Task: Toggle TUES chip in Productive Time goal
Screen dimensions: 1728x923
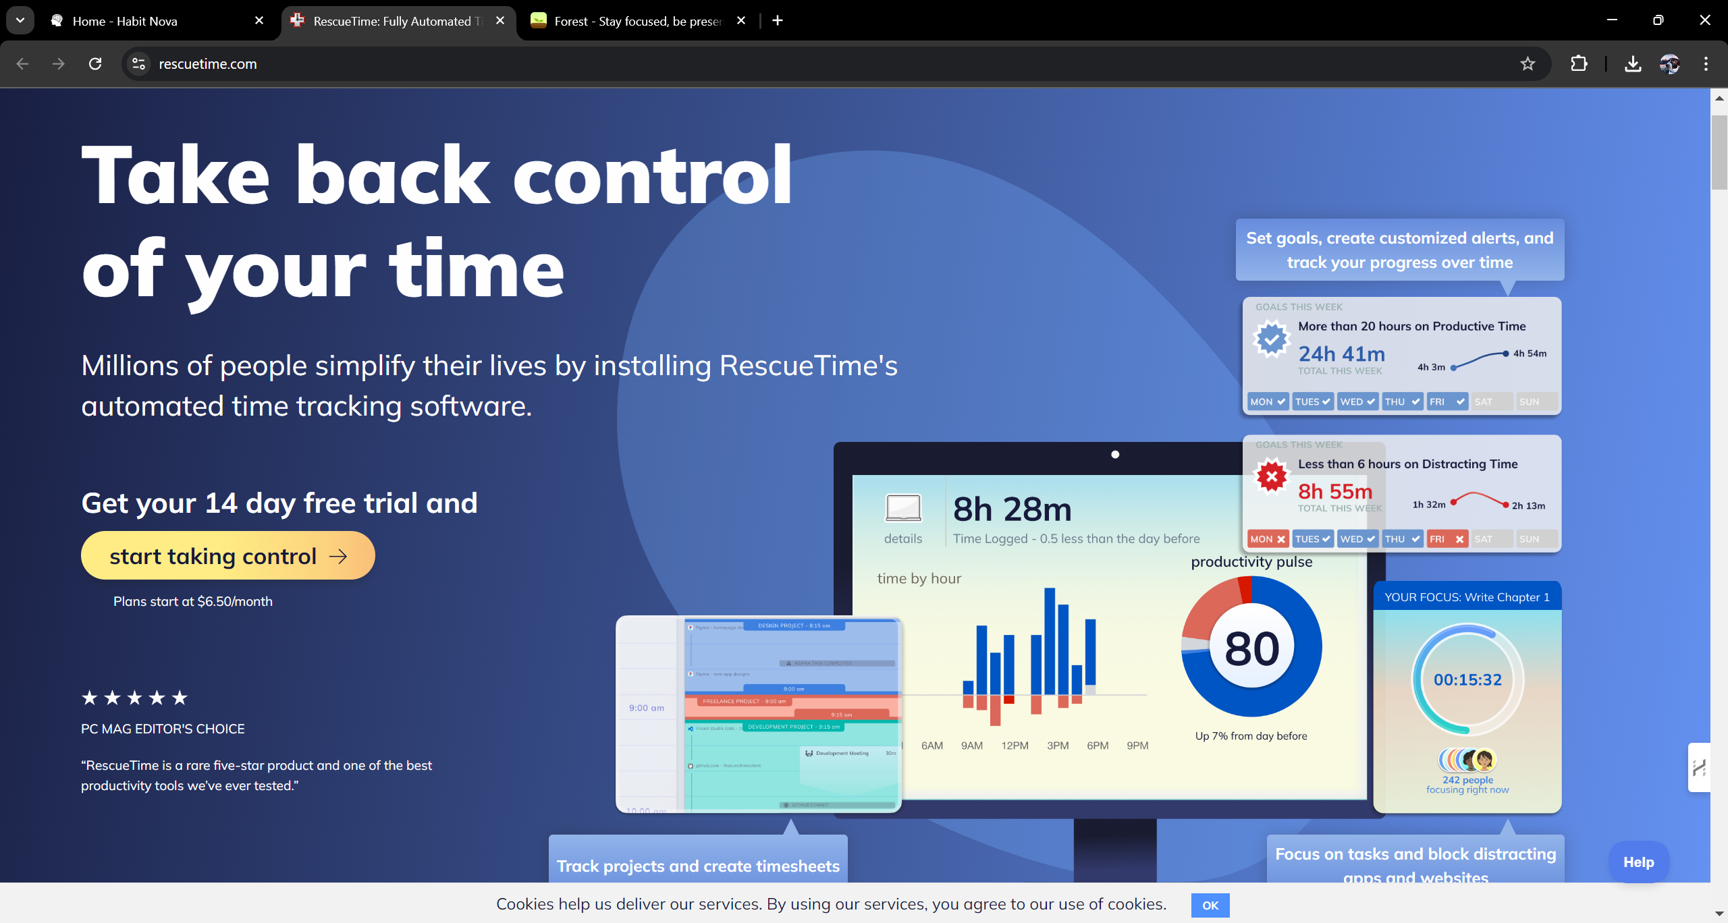Action: pyautogui.click(x=1313, y=401)
